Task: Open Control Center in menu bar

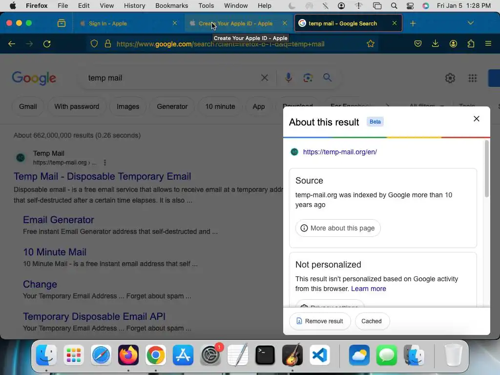Action: click(410, 6)
